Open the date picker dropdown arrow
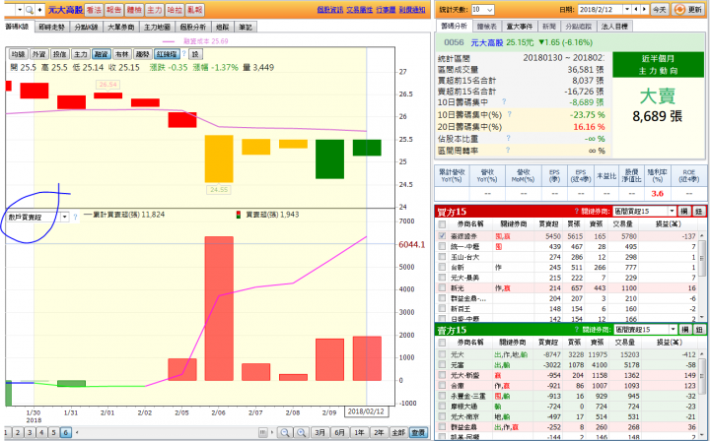Image resolution: width=710 pixels, height=441 pixels. pos(627,10)
